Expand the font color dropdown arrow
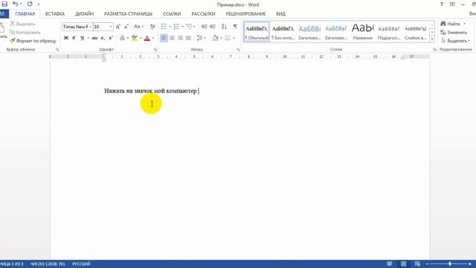Image resolution: width=476 pixels, height=268 pixels. pyautogui.click(x=153, y=38)
